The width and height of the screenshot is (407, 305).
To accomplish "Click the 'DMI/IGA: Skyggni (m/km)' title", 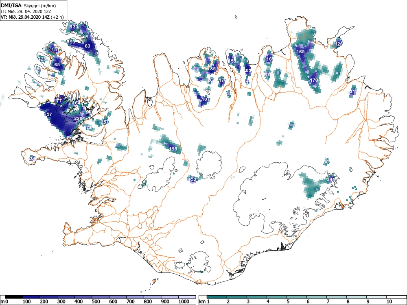I will click(28, 5).
